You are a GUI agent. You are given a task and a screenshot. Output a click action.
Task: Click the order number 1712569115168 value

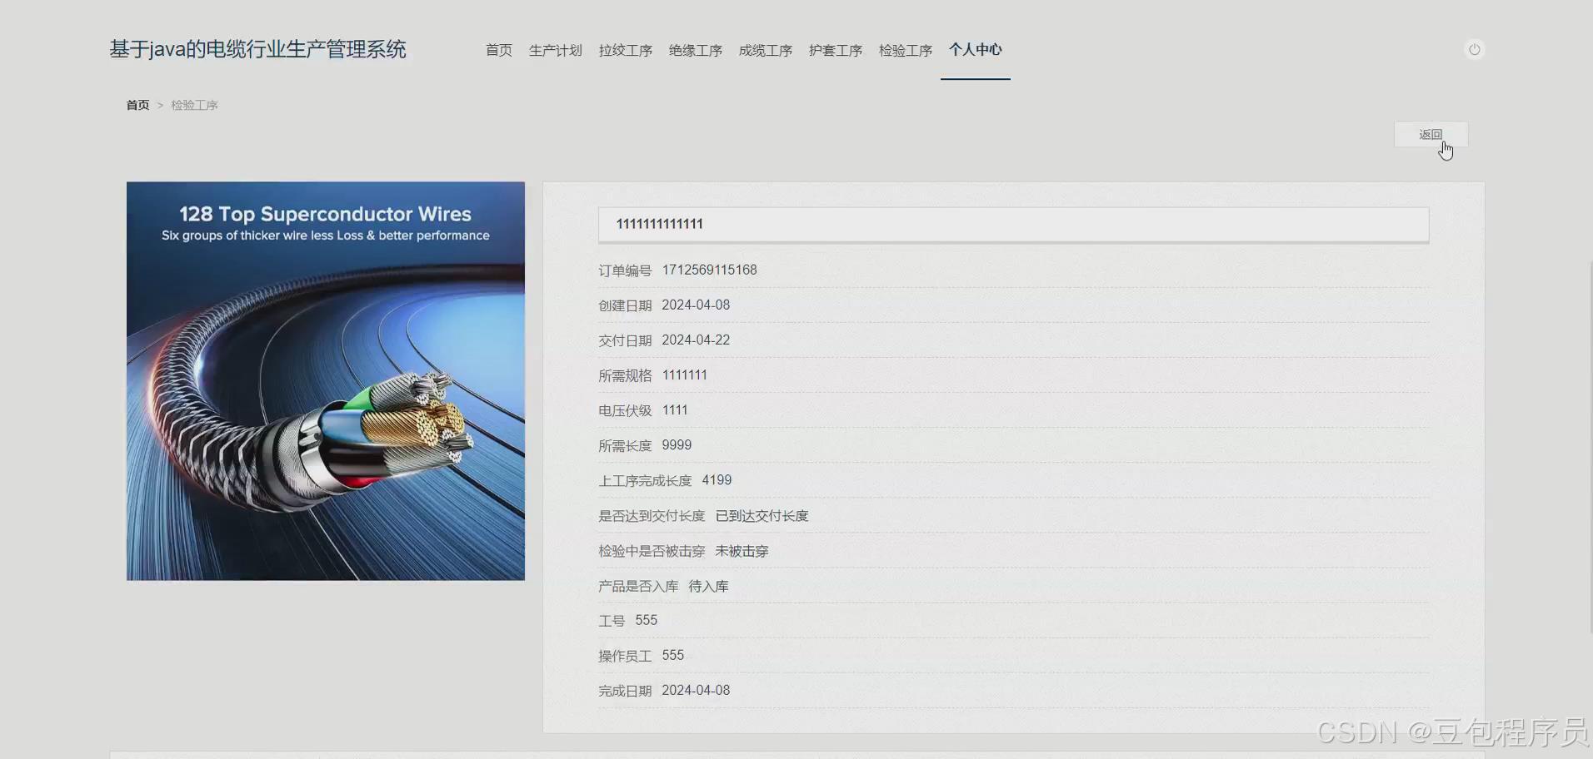[x=709, y=270]
